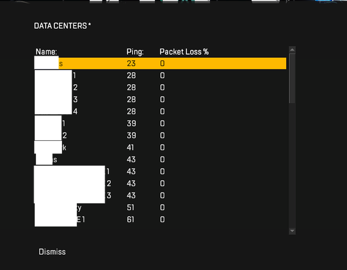Click the Ping column header
Screen dimensions: 347x270
pyautogui.click(x=135, y=52)
